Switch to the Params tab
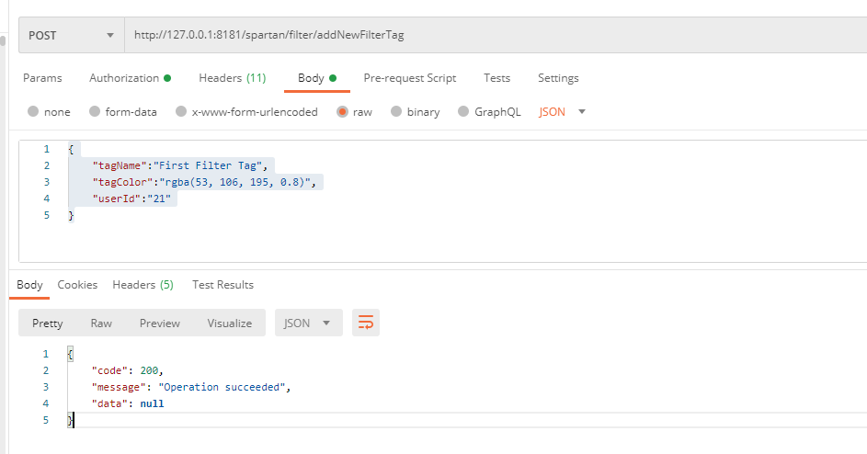The height and width of the screenshot is (454, 867). pos(42,78)
